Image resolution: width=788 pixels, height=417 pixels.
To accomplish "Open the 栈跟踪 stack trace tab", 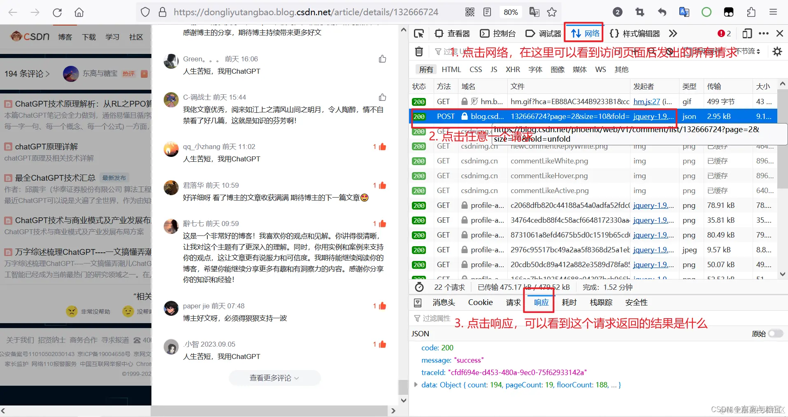I will point(601,303).
